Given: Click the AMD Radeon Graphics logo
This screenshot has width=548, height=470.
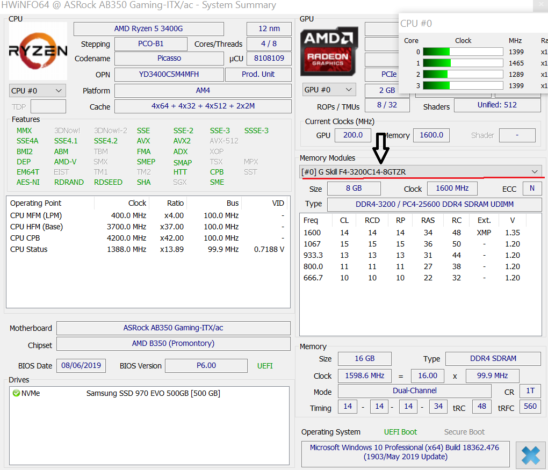Looking at the screenshot, I should click(329, 52).
